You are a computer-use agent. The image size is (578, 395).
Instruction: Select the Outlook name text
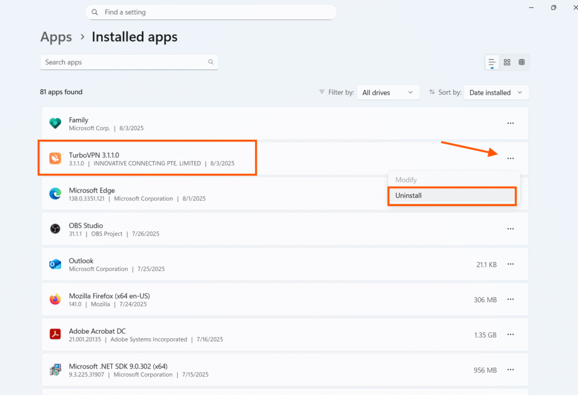click(x=81, y=261)
